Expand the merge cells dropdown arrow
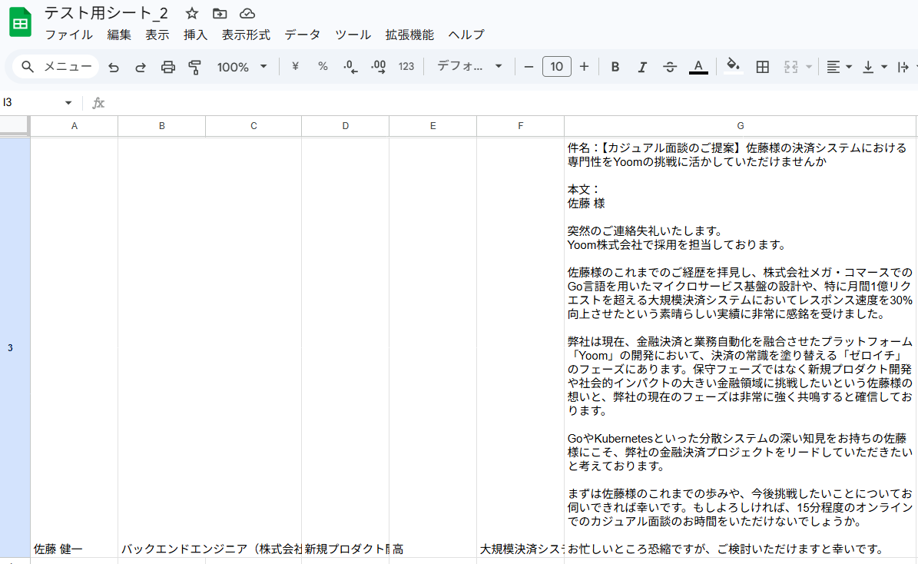 coord(809,67)
